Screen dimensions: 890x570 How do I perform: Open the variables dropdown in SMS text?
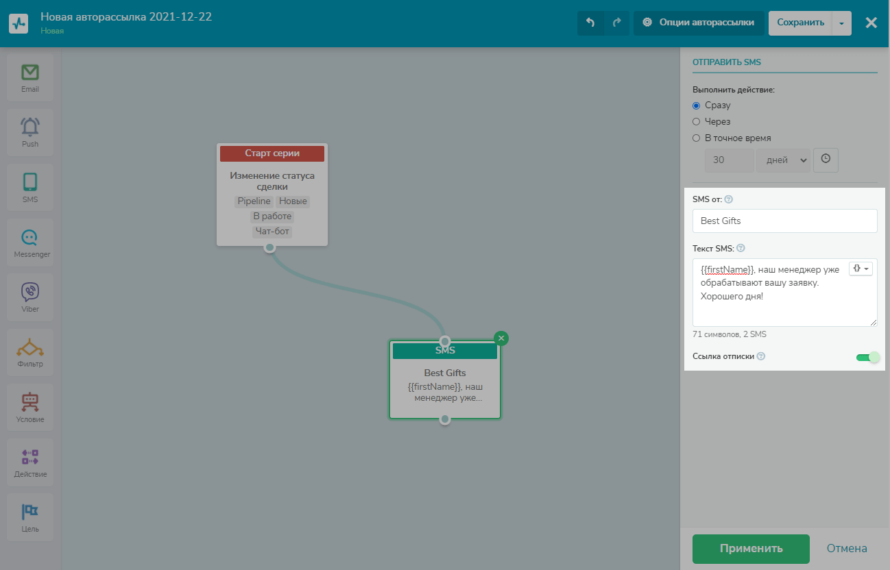(x=861, y=269)
